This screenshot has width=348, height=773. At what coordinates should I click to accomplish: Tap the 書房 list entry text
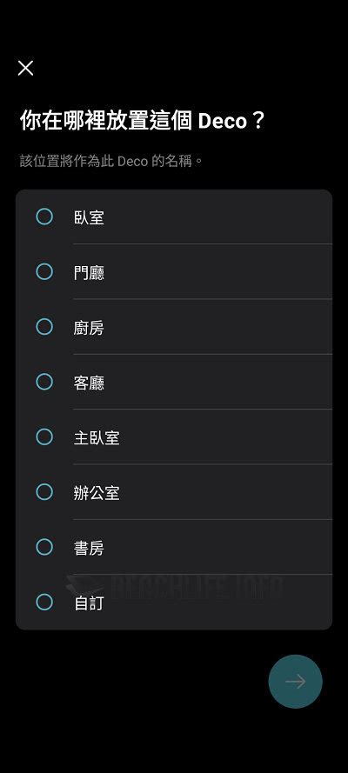click(x=90, y=548)
